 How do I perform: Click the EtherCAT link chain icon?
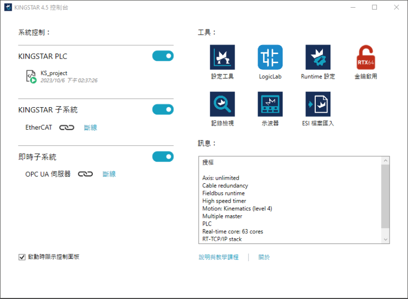coord(67,128)
